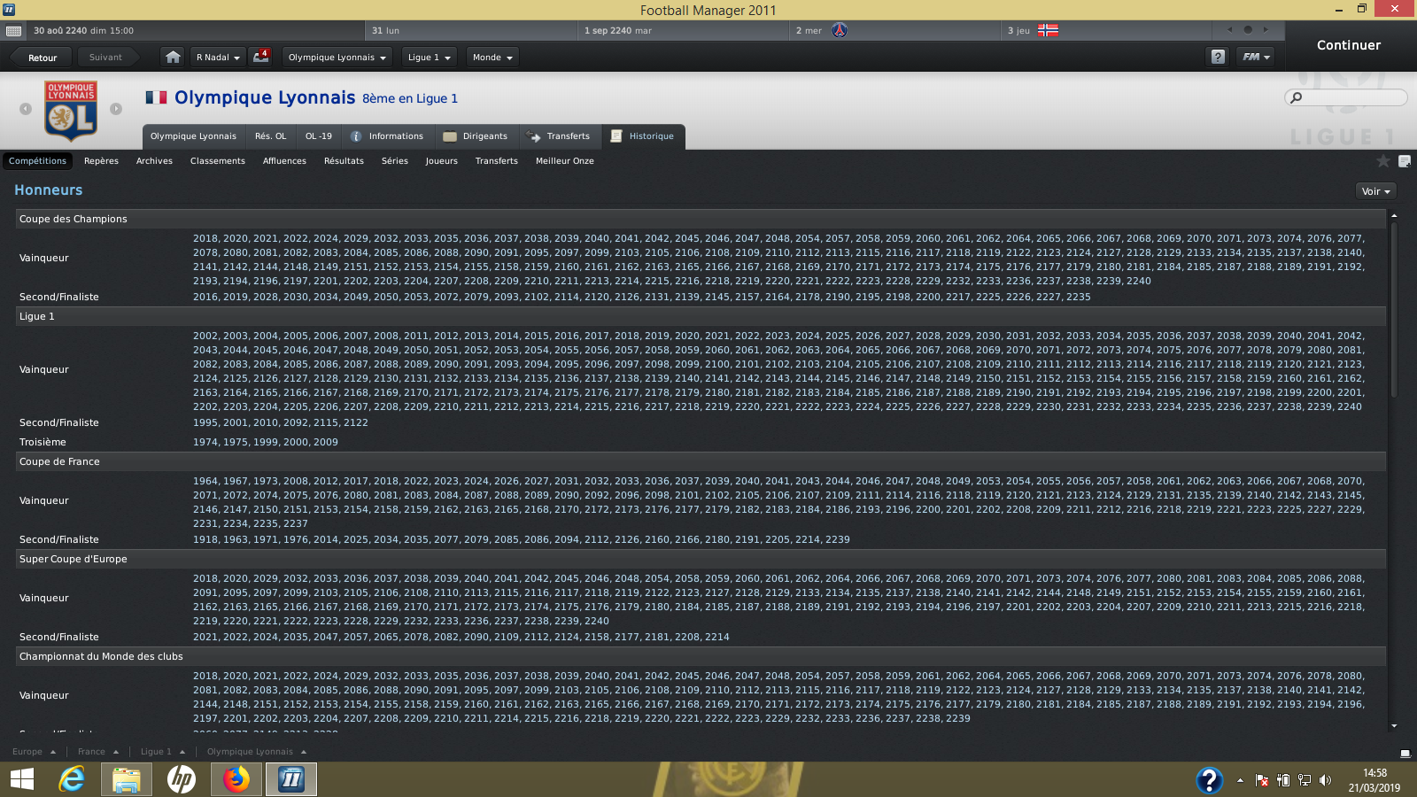Select the Joueurs sub-tab
Image resolution: width=1417 pixels, height=797 pixels.
coord(441,161)
